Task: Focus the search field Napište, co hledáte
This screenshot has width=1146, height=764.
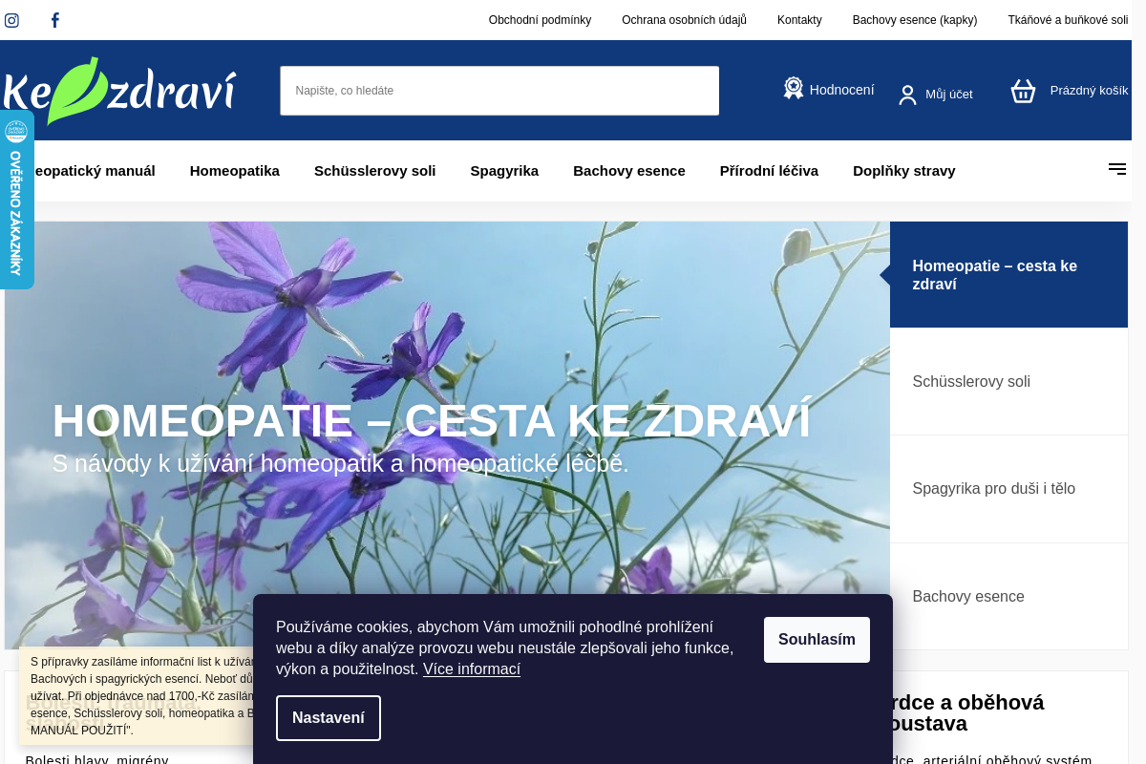Action: [499, 91]
